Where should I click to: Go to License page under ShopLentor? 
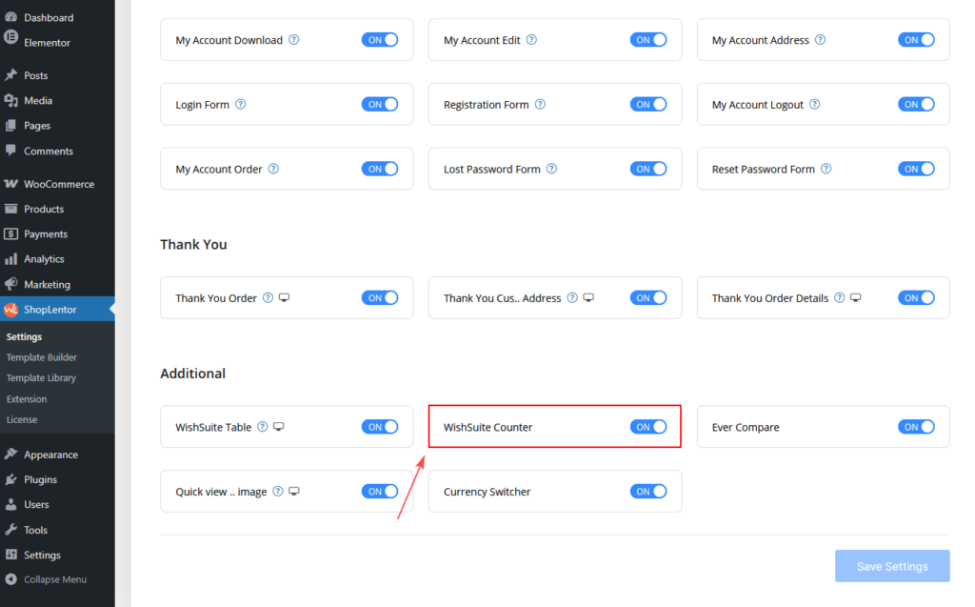22,419
